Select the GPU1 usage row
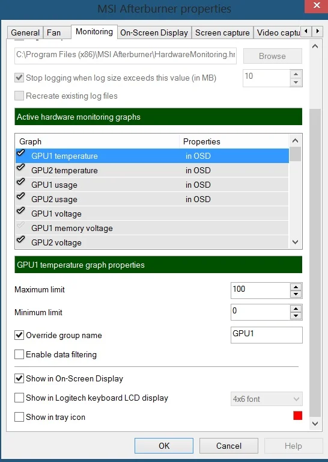328x462 pixels. click(152, 185)
